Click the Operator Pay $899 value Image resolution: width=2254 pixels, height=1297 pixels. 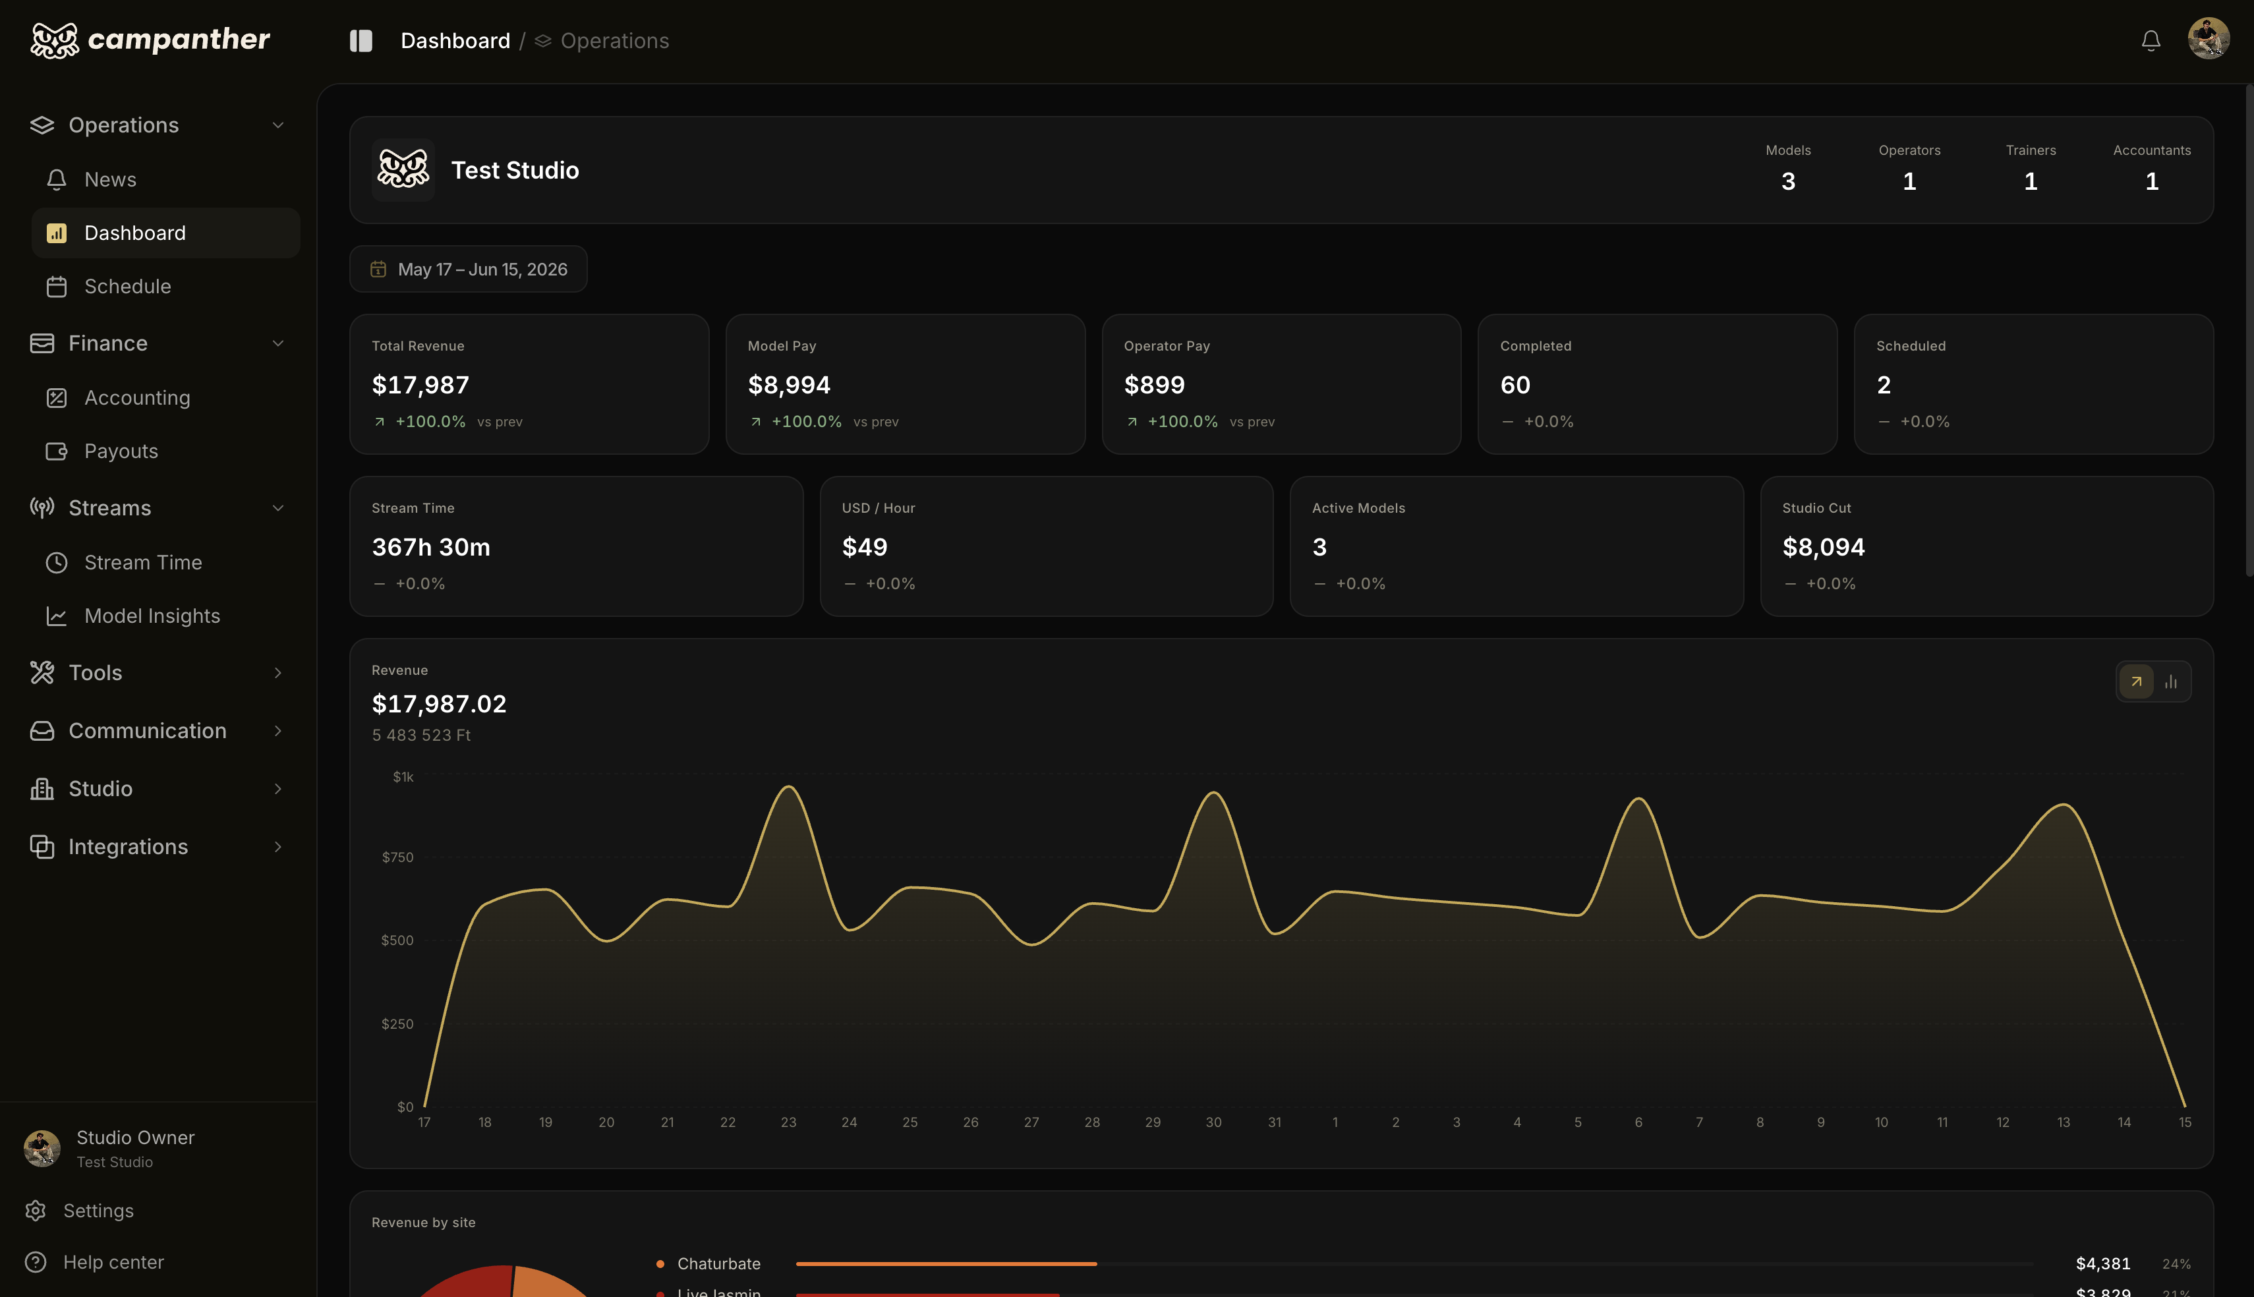coord(1154,385)
